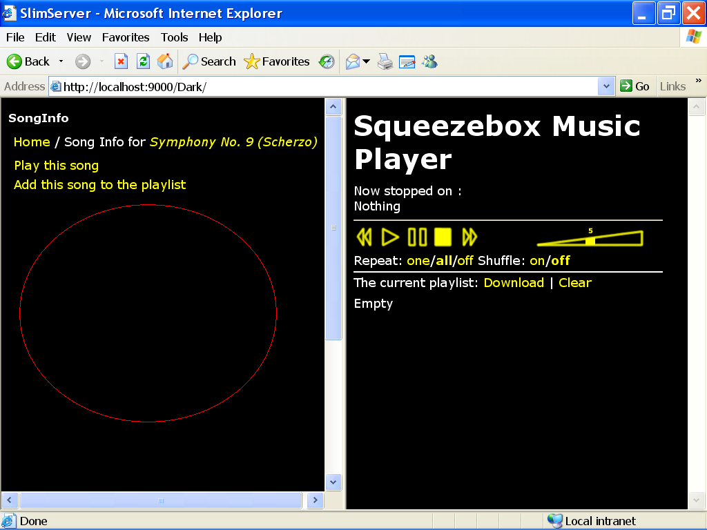Open the History toolbar icon

327,61
